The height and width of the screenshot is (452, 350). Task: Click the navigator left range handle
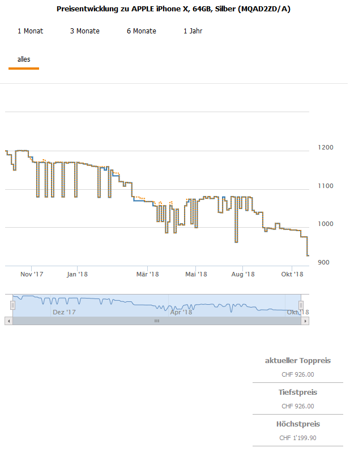click(12, 305)
